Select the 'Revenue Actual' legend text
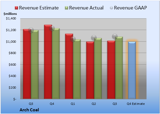 coord(86,8)
